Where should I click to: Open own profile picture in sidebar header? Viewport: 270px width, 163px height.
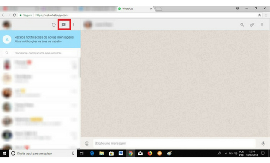point(6,25)
